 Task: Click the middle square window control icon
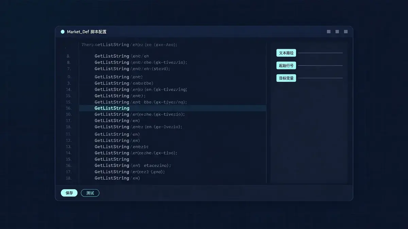tap(337, 32)
